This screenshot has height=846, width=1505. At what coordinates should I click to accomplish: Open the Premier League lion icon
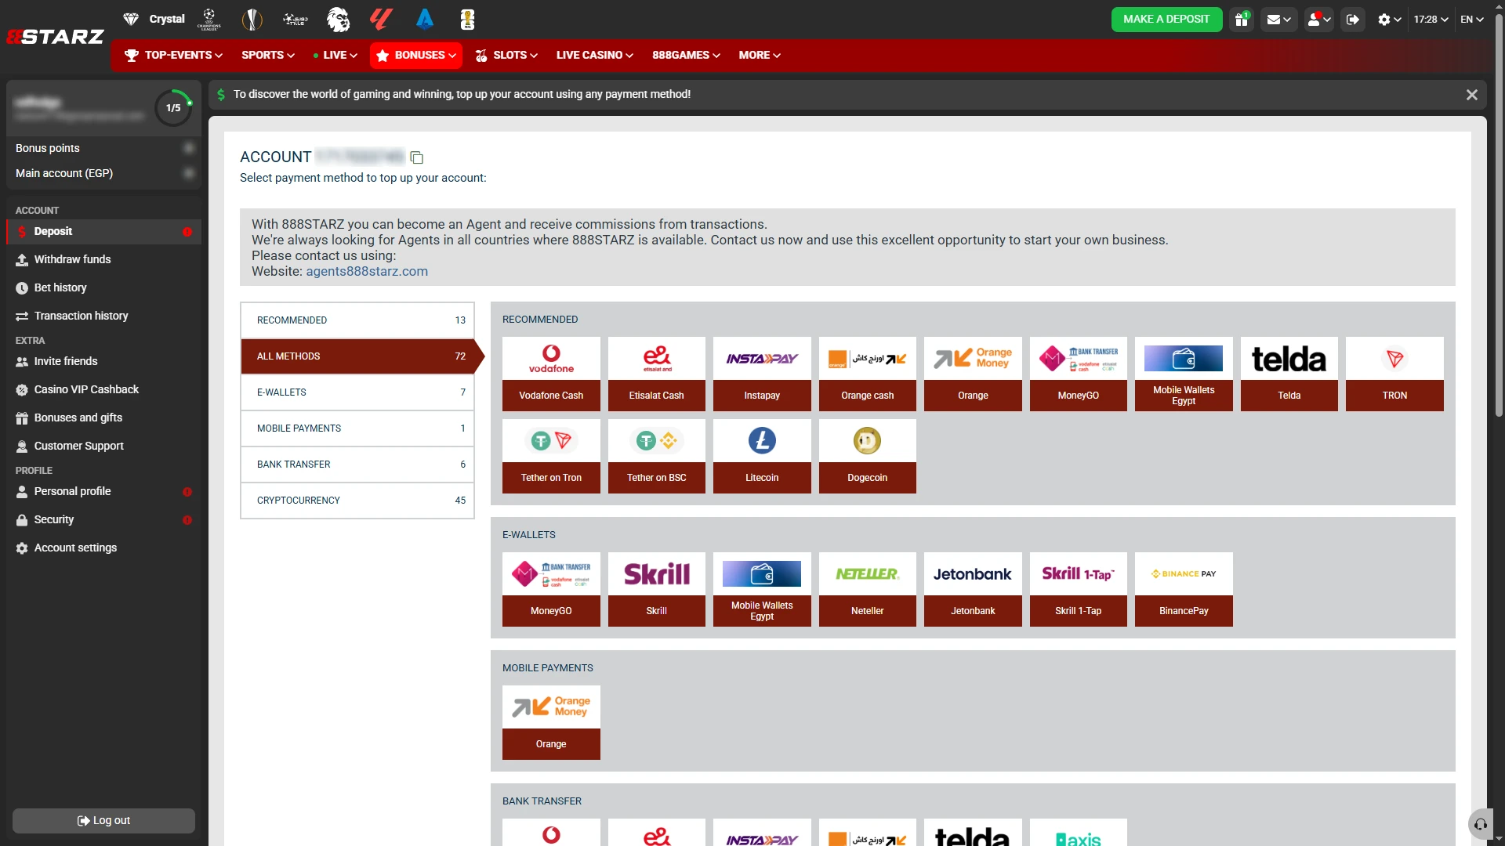point(339,20)
